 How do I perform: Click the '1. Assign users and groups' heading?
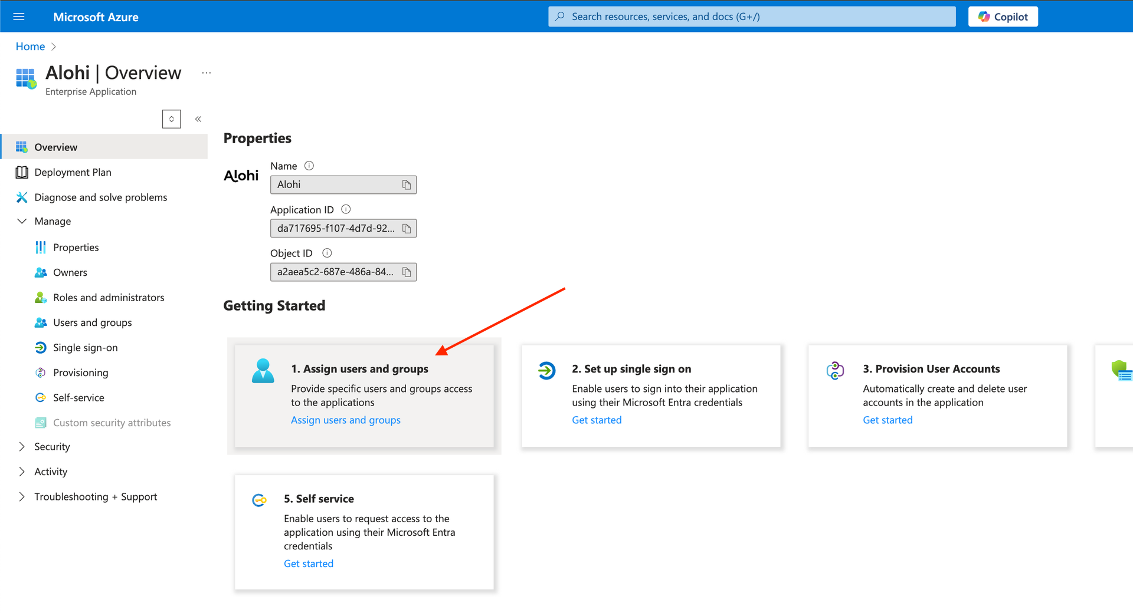(x=360, y=369)
